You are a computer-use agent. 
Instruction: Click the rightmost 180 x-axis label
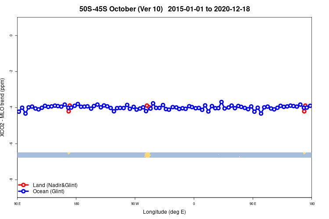[312, 204]
